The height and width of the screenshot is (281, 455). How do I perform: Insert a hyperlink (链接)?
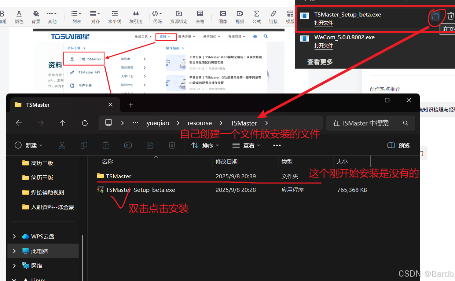(274, 17)
